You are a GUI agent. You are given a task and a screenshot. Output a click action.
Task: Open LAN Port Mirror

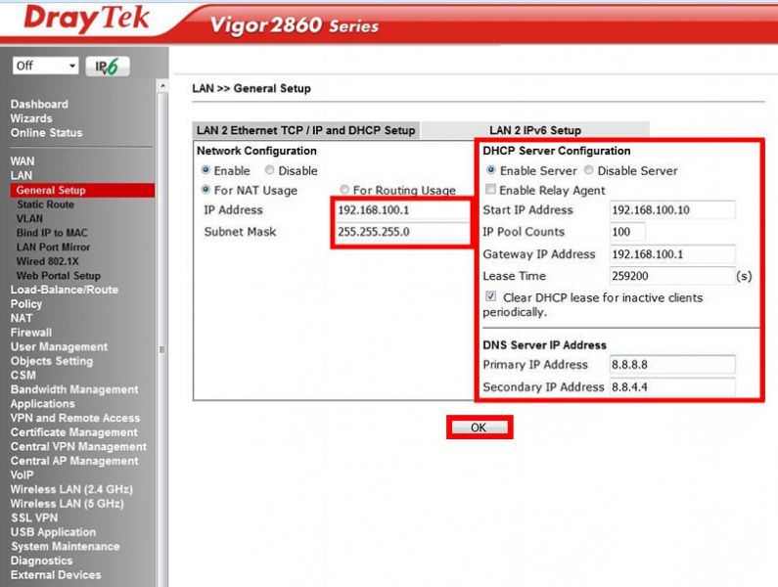[x=54, y=248]
